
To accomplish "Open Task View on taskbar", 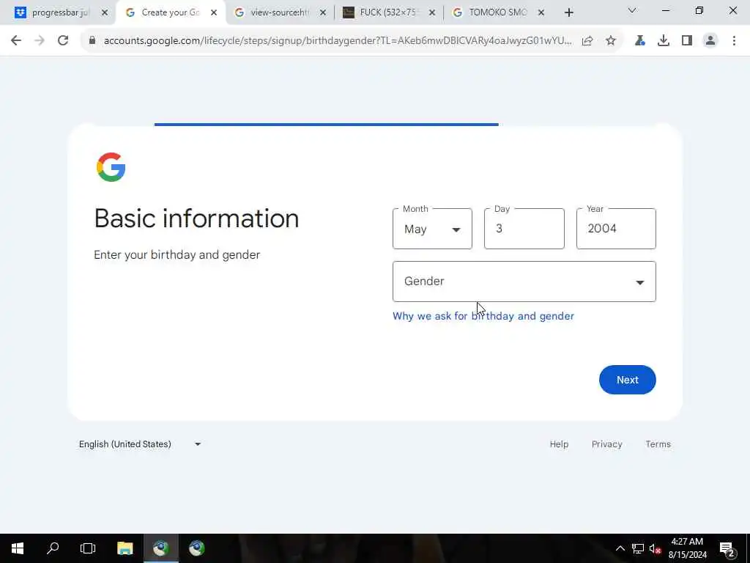I will click(88, 548).
